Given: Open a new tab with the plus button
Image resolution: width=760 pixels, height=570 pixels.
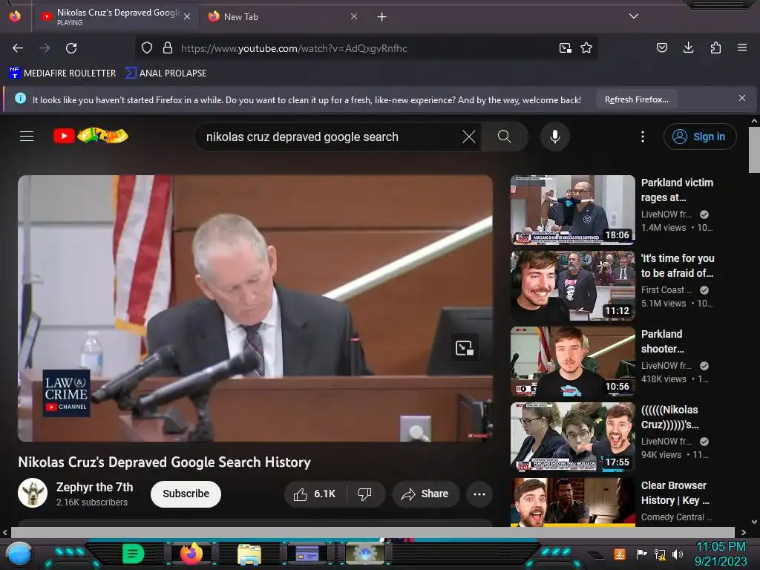Looking at the screenshot, I should click(382, 17).
